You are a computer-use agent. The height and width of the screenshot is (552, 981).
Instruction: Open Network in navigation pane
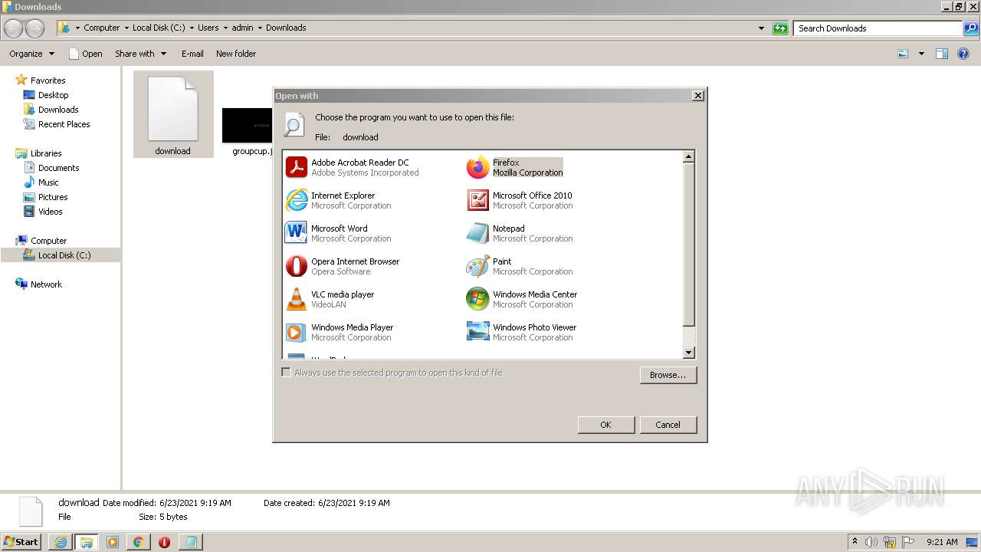(39, 284)
